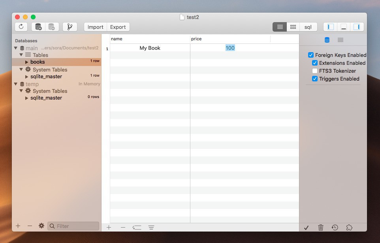Click the extensions puzzle piece icon
This screenshot has height=243, width=380.
349,227
